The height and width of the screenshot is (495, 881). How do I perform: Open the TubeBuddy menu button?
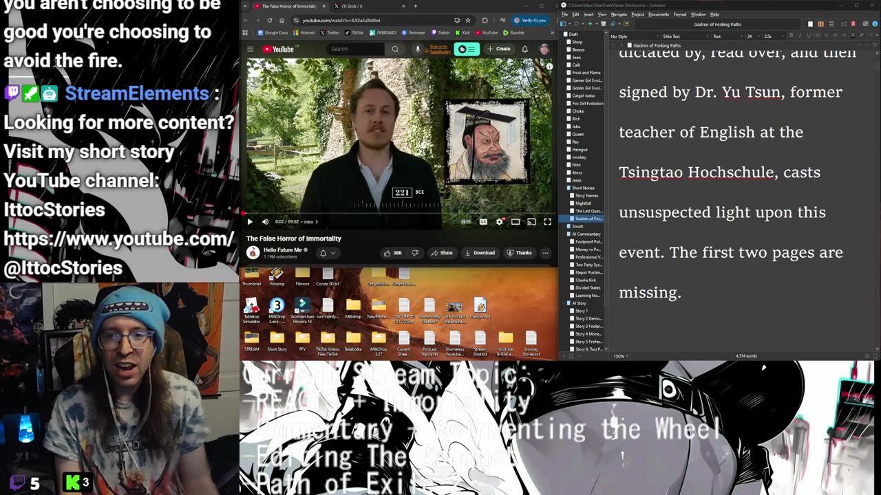pos(467,49)
